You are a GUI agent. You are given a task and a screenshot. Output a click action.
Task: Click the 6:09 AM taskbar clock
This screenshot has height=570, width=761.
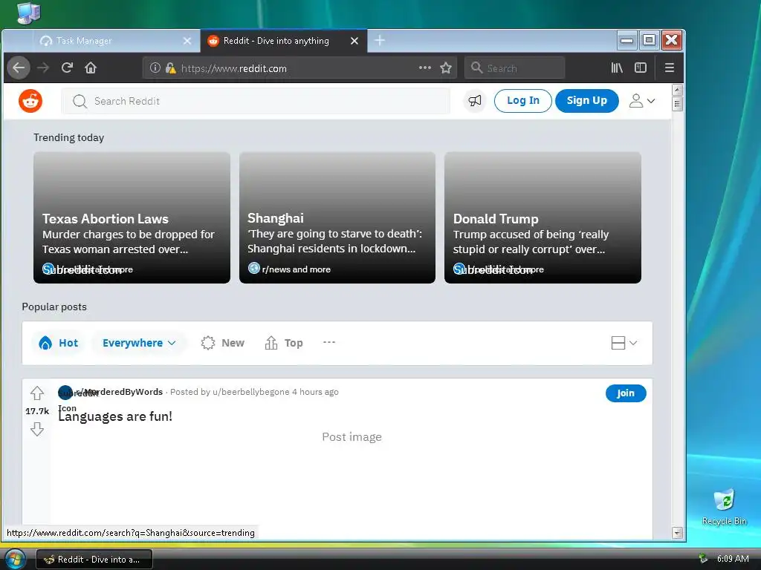point(732,559)
